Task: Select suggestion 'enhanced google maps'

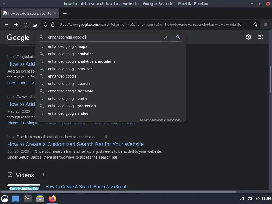Action: point(110,46)
